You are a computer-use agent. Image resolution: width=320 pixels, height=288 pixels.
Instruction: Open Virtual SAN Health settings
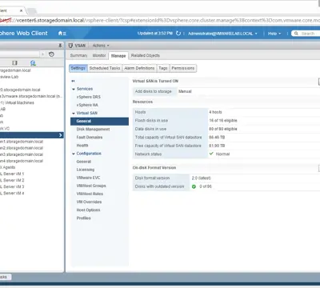pos(82,146)
